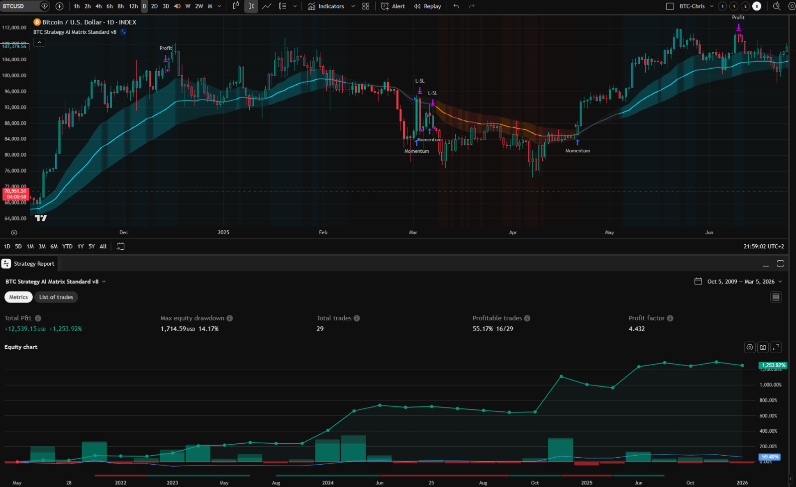Set date range to 1D

7,246
